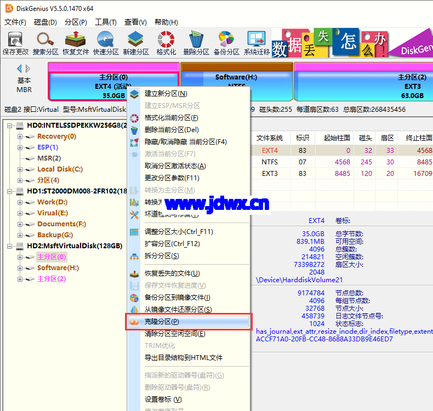Open Search Partition (搜索分区) tool
The width and height of the screenshot is (433, 411).
point(45,43)
